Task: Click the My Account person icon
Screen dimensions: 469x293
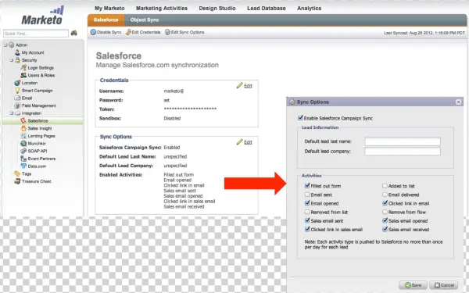Action: [x=17, y=52]
